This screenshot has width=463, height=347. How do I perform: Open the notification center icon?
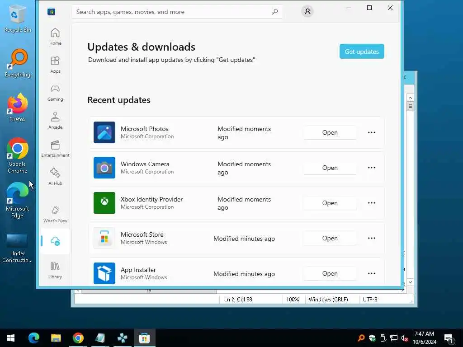coord(449,338)
